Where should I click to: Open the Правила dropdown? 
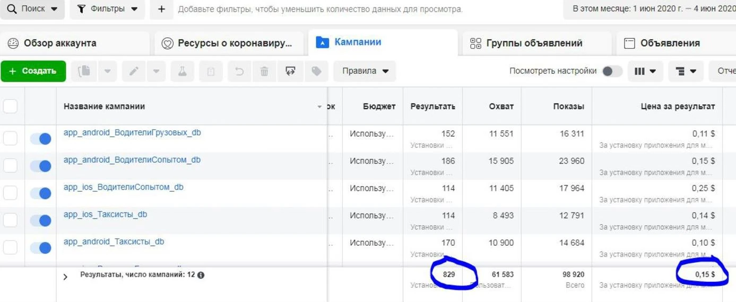[x=365, y=71]
